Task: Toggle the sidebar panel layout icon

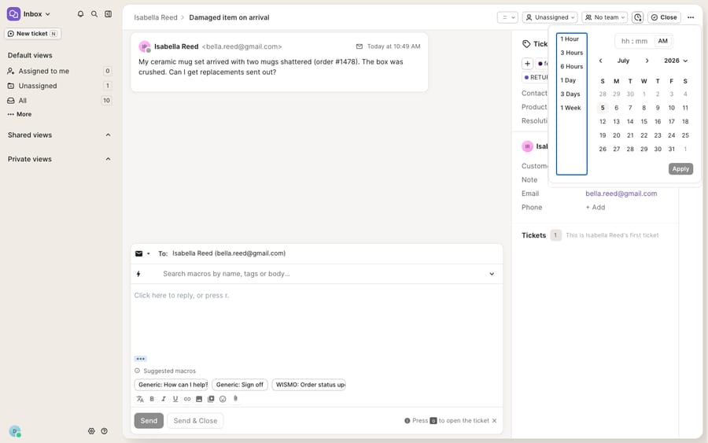Action: tap(109, 14)
